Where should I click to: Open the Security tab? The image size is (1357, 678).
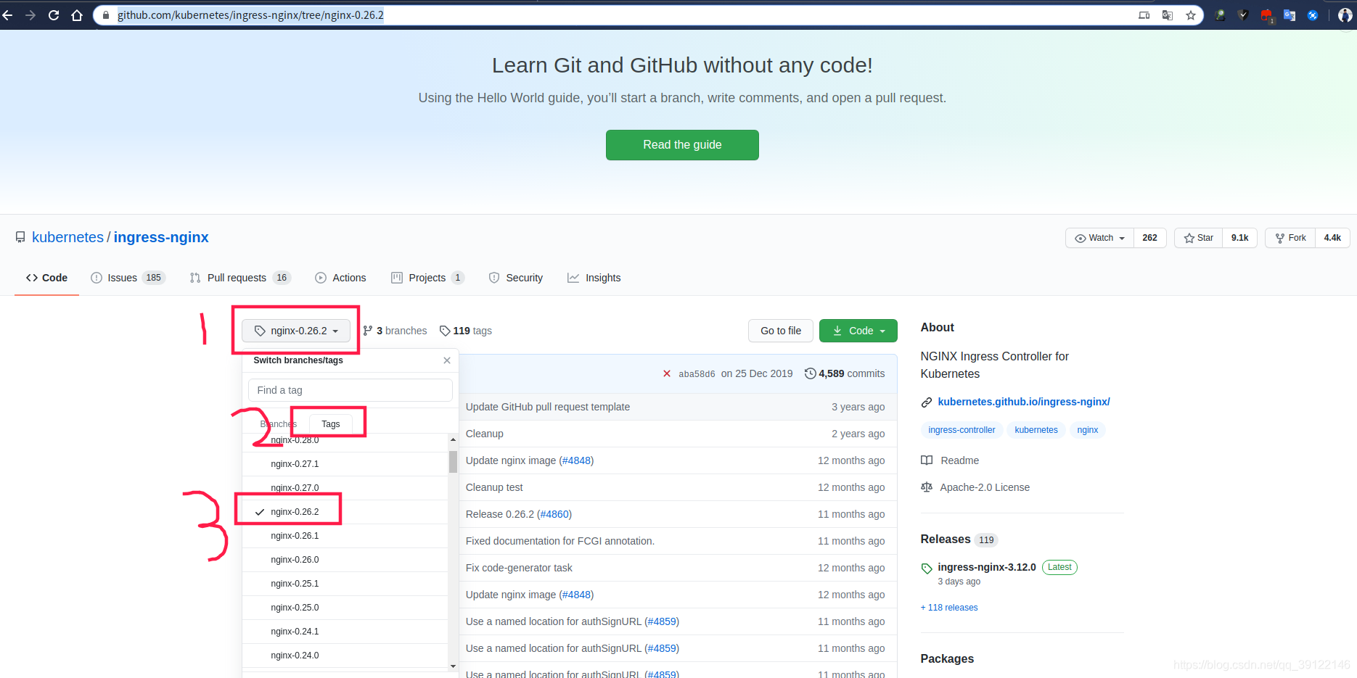click(516, 278)
